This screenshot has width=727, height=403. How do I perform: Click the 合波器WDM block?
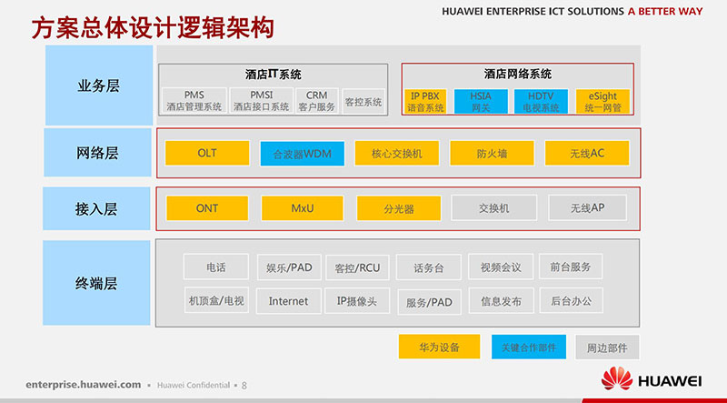[303, 154]
